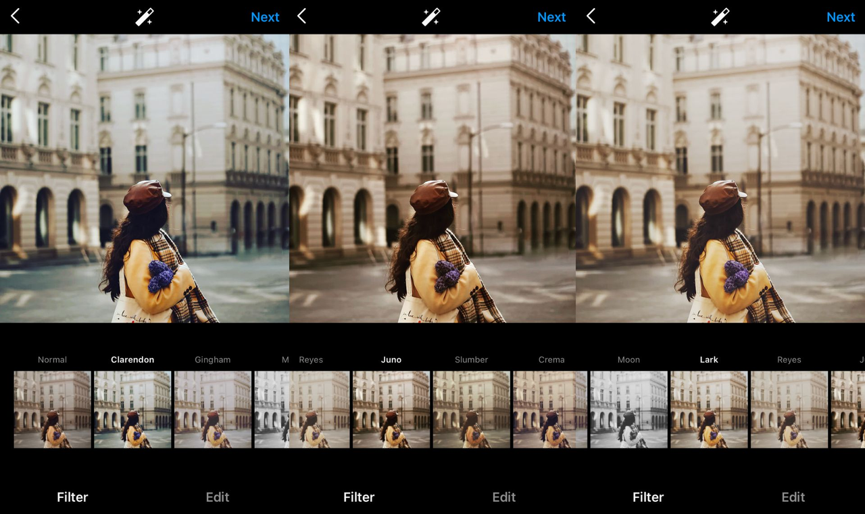The height and width of the screenshot is (514, 865).
Task: Select the Lark filter preview
Action: pos(709,409)
